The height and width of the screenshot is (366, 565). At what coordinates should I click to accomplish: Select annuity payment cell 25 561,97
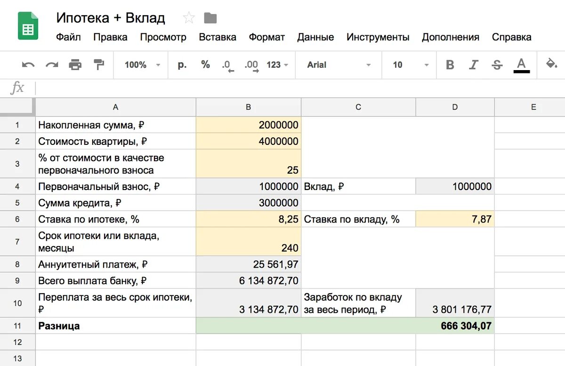249,264
